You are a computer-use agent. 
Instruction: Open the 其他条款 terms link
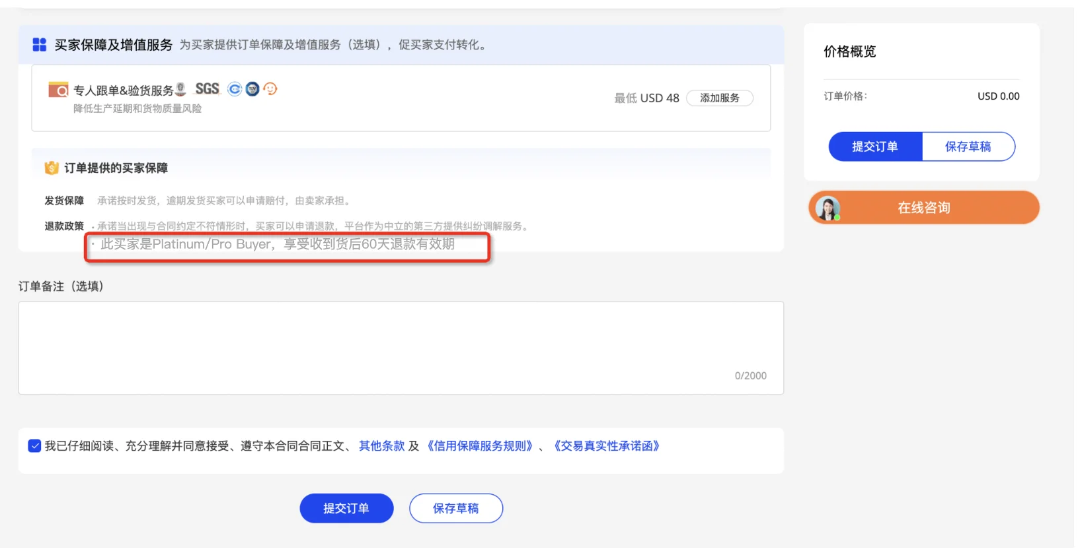click(381, 447)
